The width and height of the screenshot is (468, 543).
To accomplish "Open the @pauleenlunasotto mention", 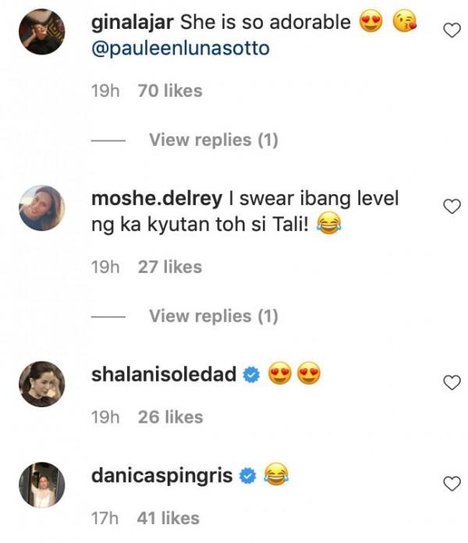I will 181,48.
